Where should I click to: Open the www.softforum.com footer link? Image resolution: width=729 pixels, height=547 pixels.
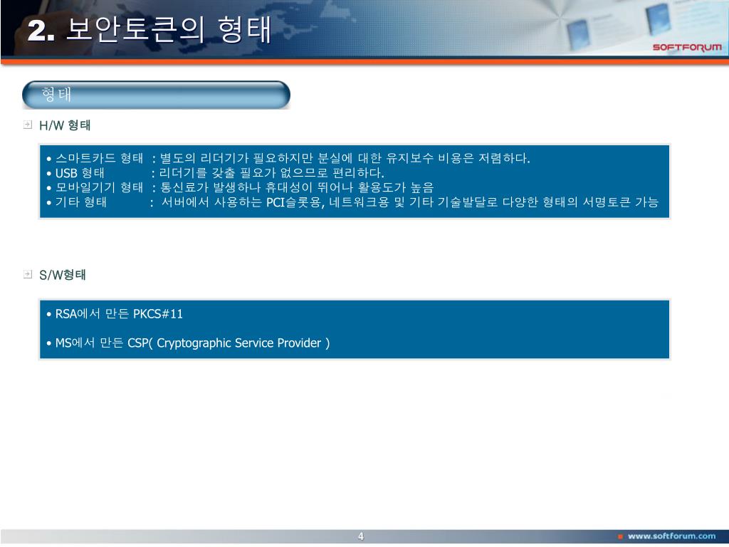(671, 536)
